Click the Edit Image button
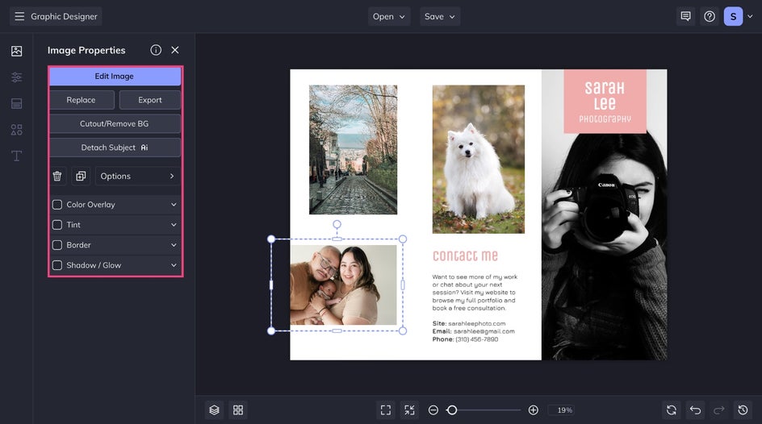The height and width of the screenshot is (424, 762). 115,77
